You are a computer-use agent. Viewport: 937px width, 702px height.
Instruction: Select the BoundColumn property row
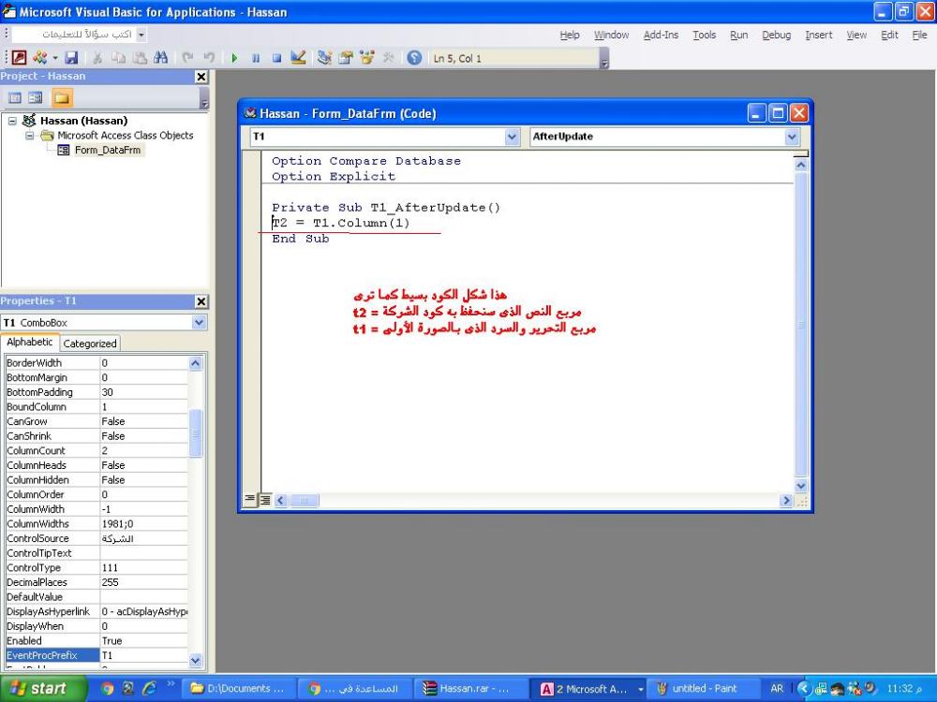pos(97,406)
